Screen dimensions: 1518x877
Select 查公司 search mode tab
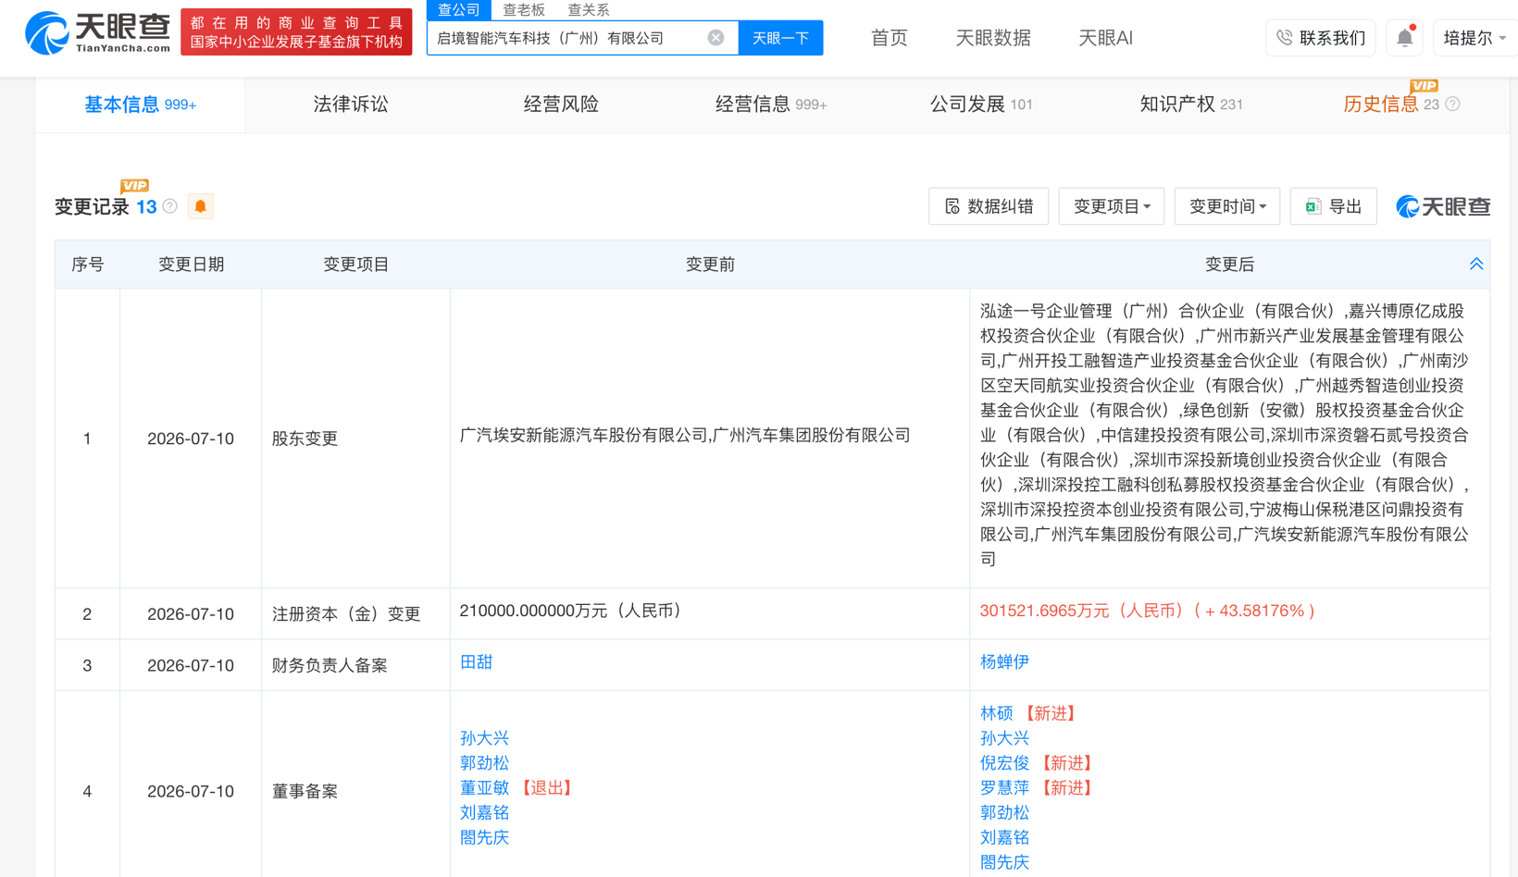(458, 9)
